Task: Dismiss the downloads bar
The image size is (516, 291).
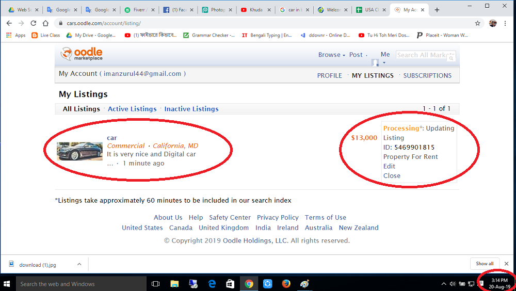Action: coord(507,263)
